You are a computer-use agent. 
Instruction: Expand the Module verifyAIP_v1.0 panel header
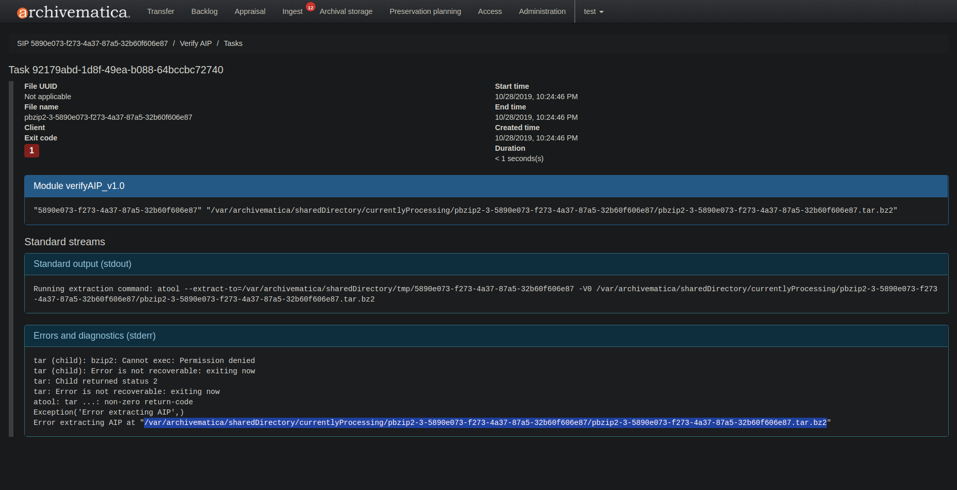tap(79, 186)
